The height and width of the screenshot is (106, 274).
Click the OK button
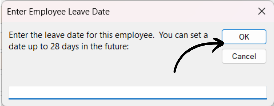[244, 37]
